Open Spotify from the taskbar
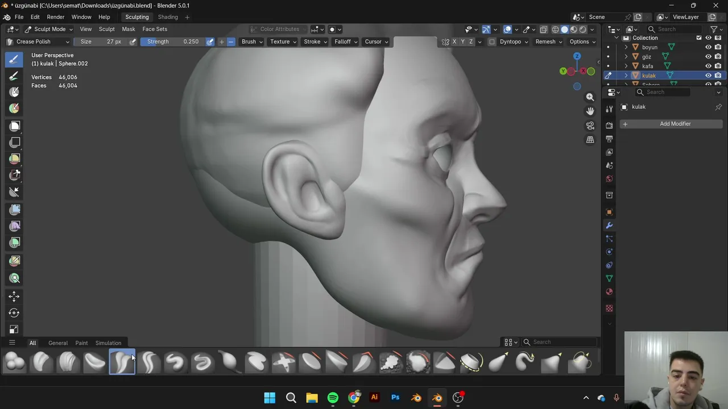The height and width of the screenshot is (409, 728). coord(333,398)
